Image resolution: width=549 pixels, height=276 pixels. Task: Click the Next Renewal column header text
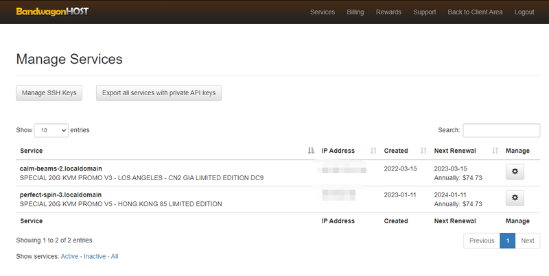click(455, 151)
